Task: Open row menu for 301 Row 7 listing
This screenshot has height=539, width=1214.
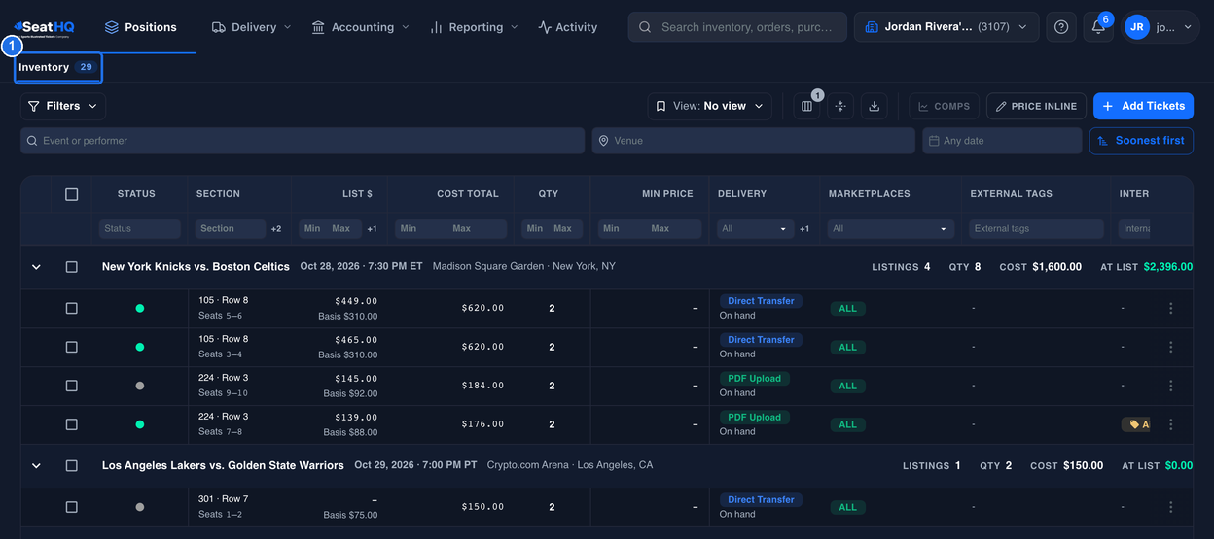Action: click(x=1170, y=507)
